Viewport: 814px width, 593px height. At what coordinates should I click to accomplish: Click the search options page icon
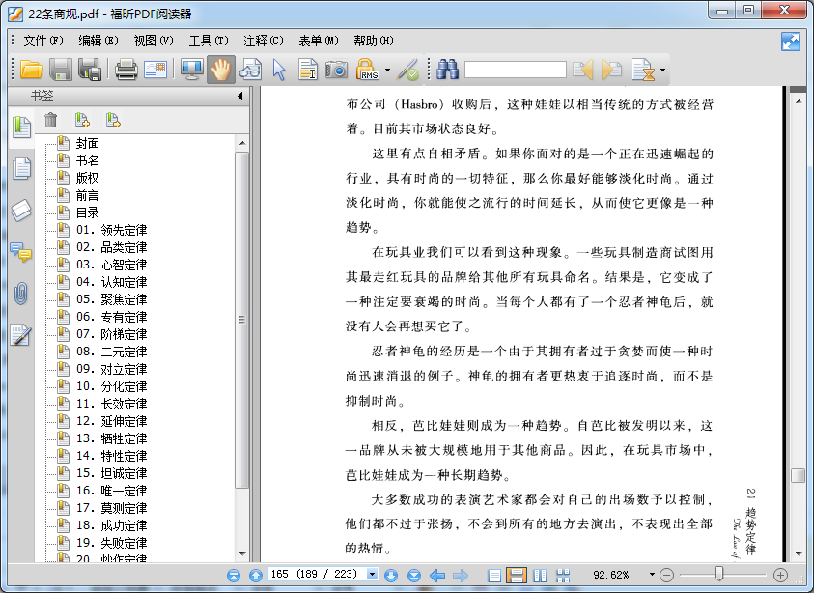(643, 70)
